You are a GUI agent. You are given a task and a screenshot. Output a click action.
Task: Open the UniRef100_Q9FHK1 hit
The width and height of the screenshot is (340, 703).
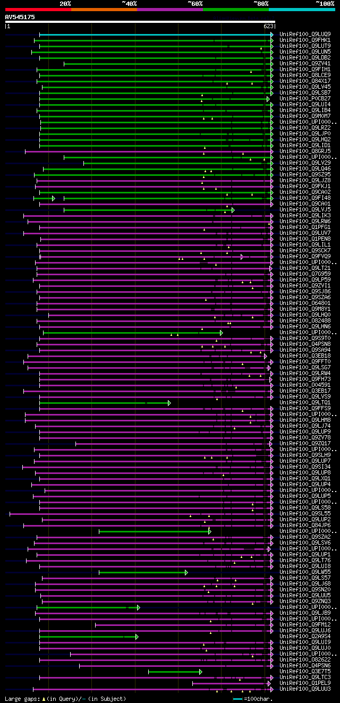(305, 40)
